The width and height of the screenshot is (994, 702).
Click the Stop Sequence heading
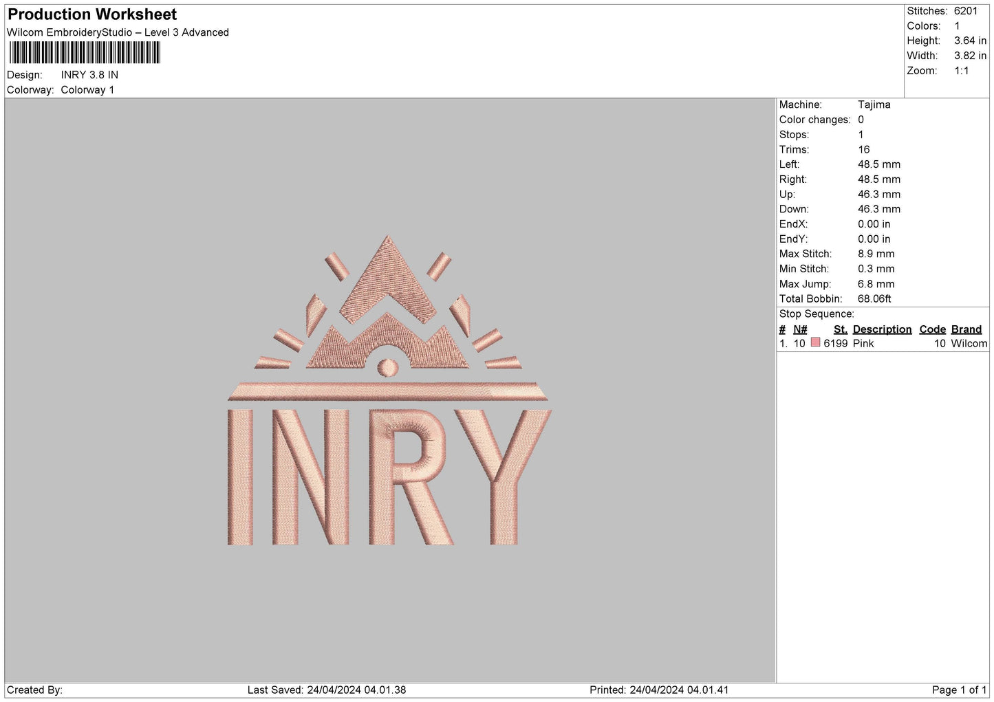tap(817, 314)
